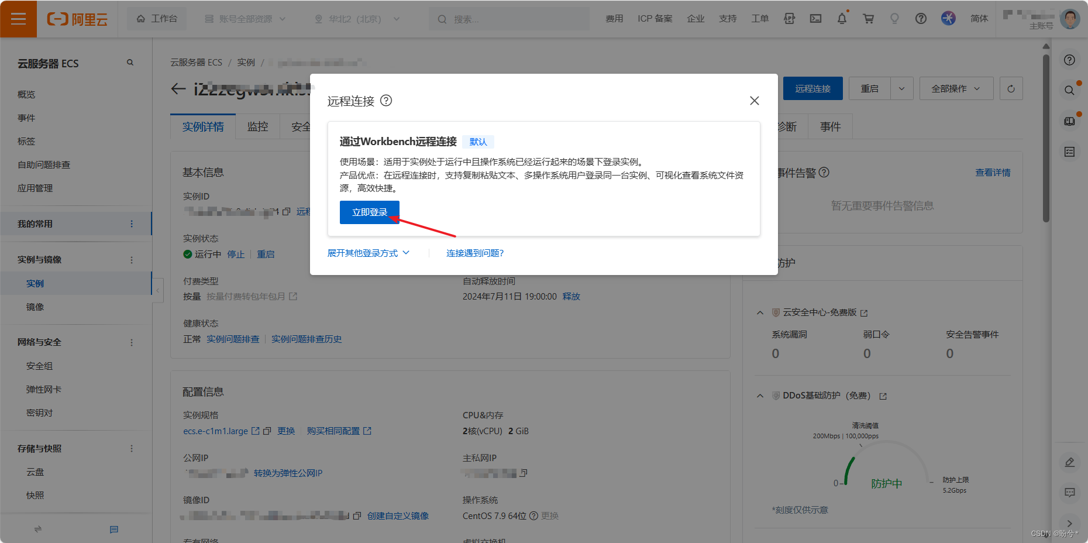The width and height of the screenshot is (1088, 543).
Task: Close the 远程连接 dialog
Action: coord(755,101)
